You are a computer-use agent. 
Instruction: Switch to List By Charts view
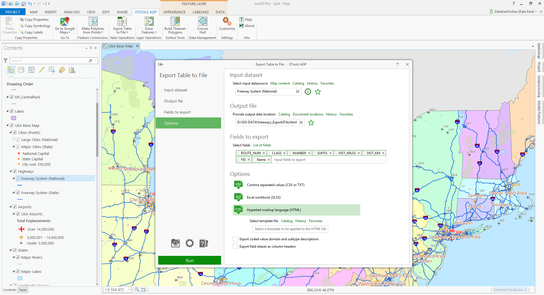click(72, 70)
